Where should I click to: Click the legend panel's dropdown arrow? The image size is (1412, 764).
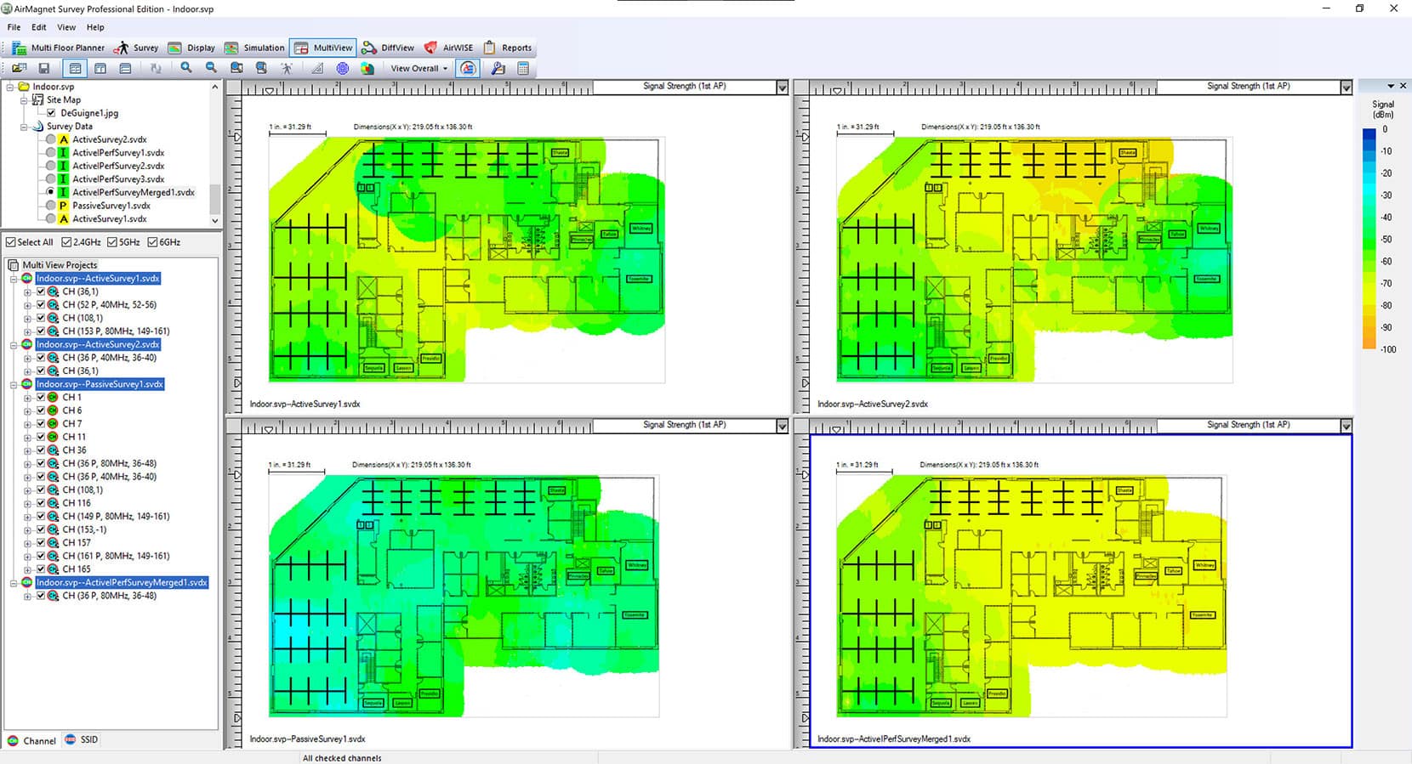point(1391,86)
